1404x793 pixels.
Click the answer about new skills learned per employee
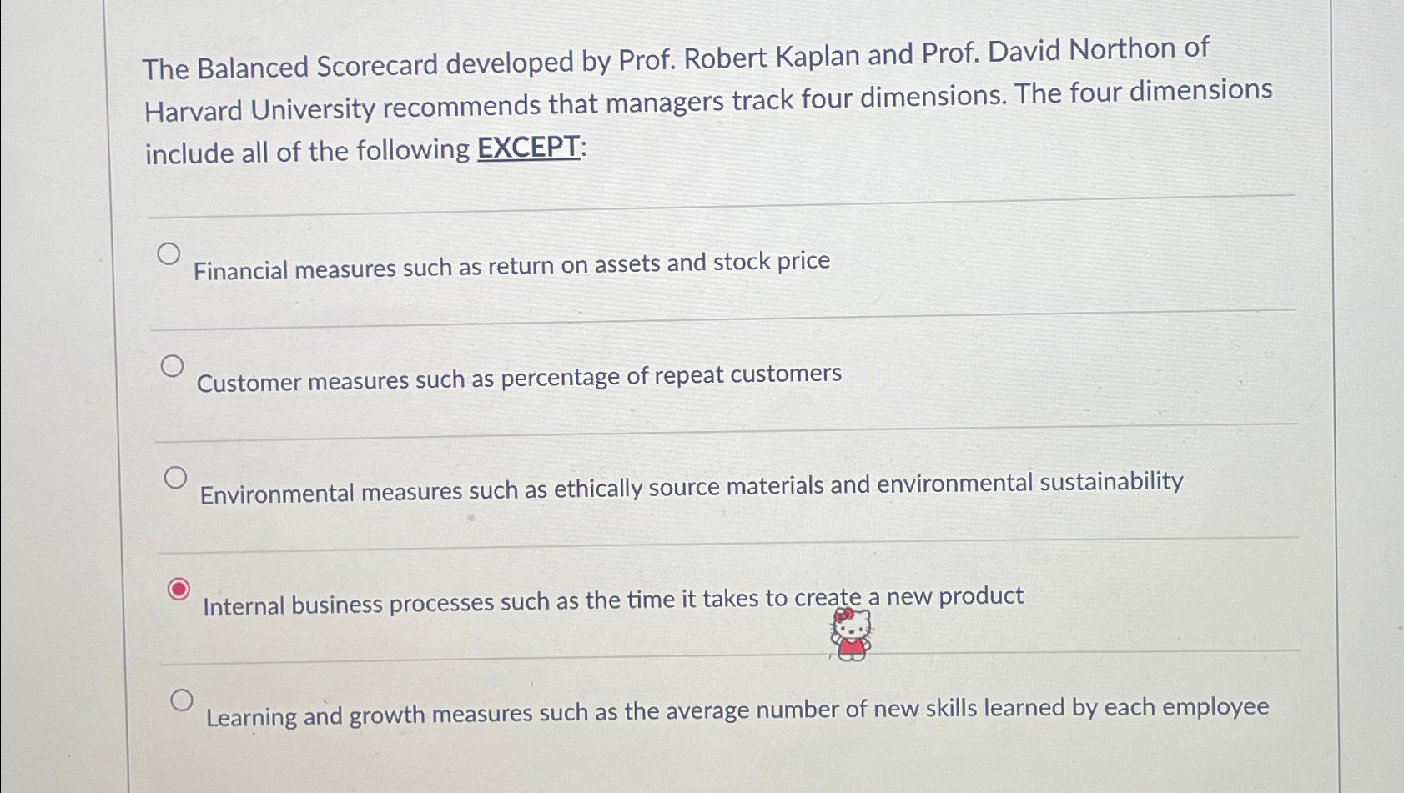[736, 710]
